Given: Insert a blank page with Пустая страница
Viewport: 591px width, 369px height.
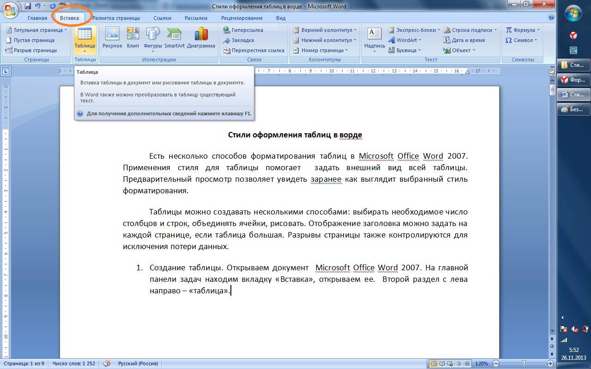Looking at the screenshot, I should (30, 40).
